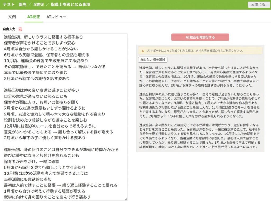This screenshot has width=271, height=205.
Task: Click the header title 指導上参考となる事項
Action: (x=70, y=4)
